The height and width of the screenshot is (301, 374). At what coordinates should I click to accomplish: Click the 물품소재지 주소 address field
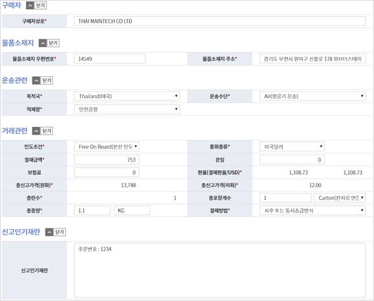[x=313, y=59]
